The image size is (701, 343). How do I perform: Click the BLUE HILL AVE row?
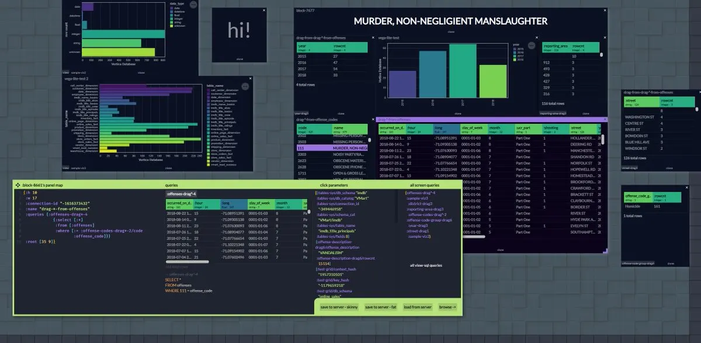pos(658,141)
